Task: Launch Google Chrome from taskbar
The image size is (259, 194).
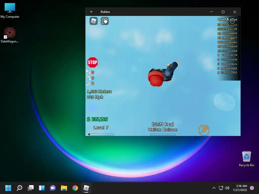Action: tap(75, 188)
